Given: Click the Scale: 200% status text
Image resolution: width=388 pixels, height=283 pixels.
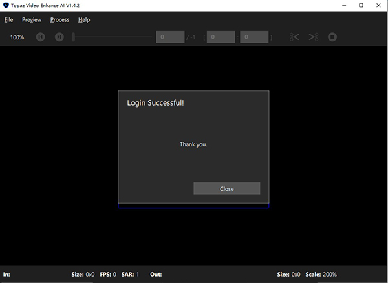Looking at the screenshot, I should pyautogui.click(x=321, y=275).
